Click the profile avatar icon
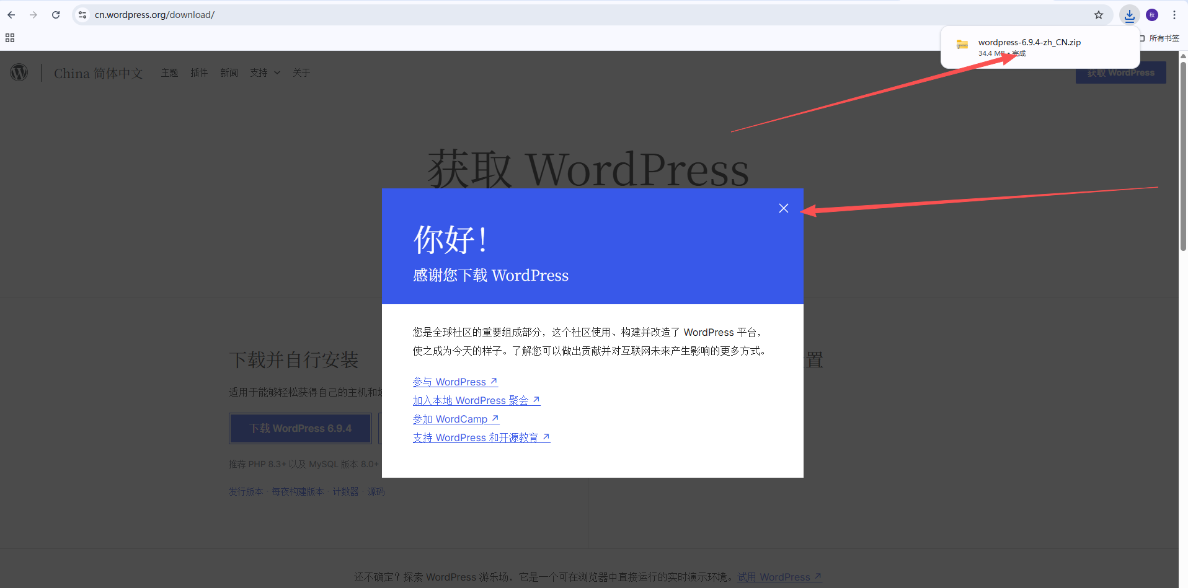 point(1151,15)
